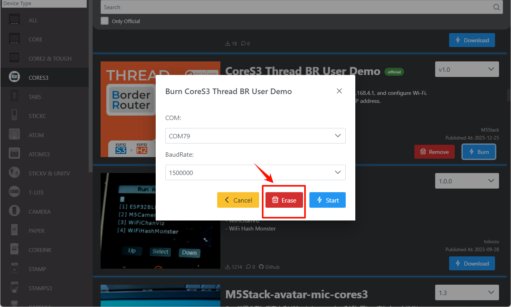511x307 pixels.
Task: Enable the Only Official checkbox
Action: pyautogui.click(x=105, y=21)
